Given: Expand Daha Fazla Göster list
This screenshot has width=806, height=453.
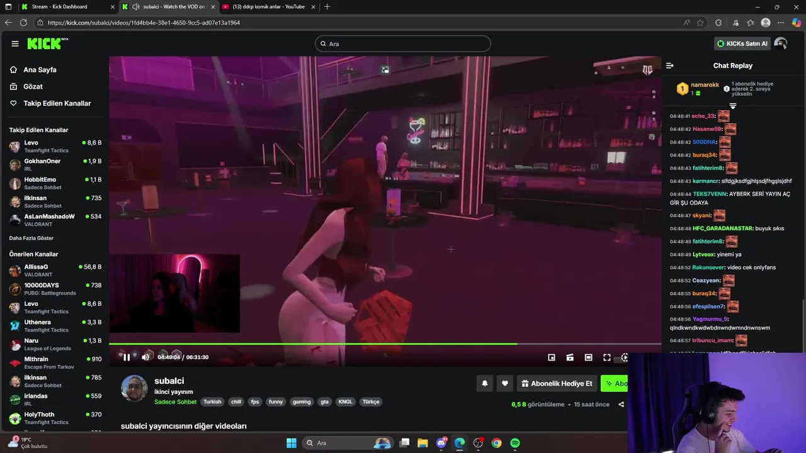Looking at the screenshot, I should tap(31, 238).
